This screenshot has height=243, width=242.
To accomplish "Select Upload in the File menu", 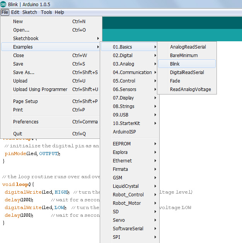I will tap(51, 81).
